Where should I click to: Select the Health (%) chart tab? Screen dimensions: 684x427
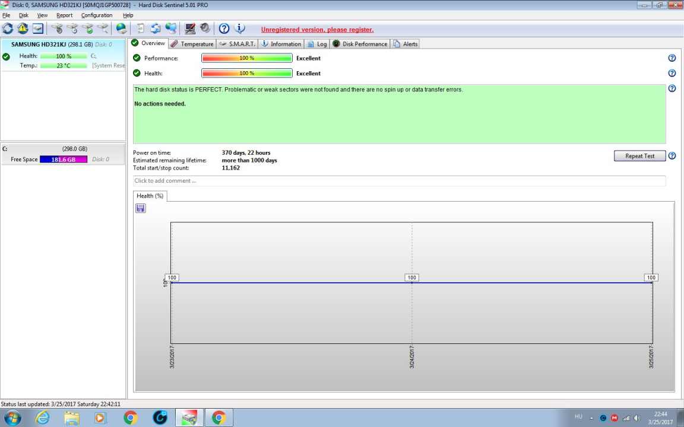pos(150,196)
